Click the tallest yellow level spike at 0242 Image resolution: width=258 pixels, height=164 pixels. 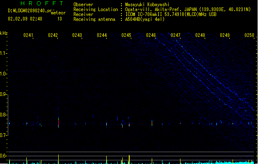click(x=58, y=159)
